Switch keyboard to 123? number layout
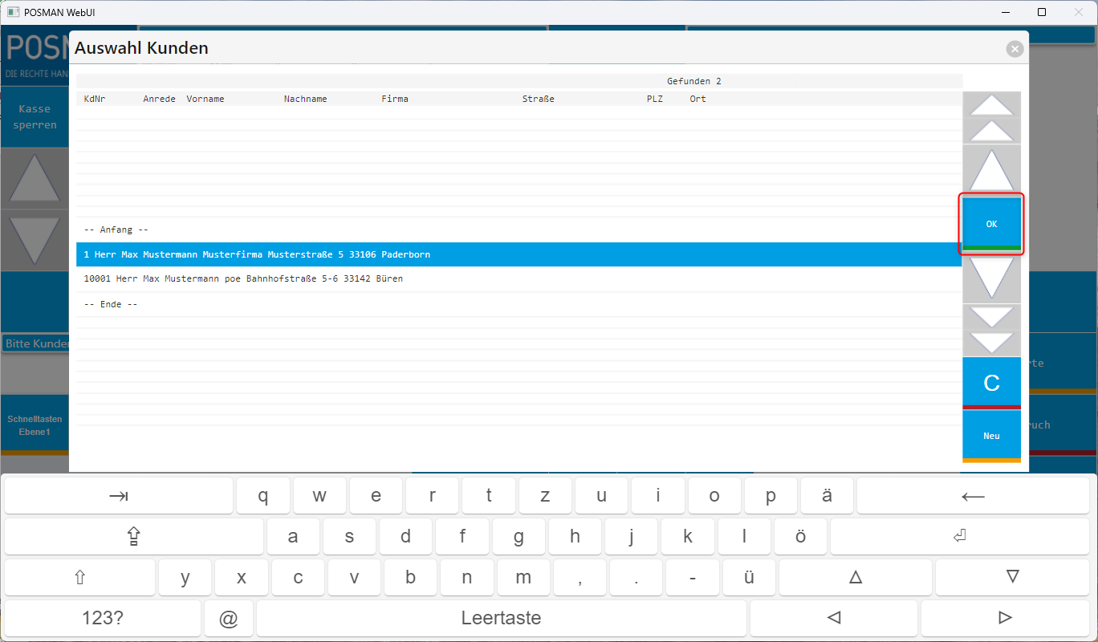Viewport: 1098px width, 642px height. 103,618
